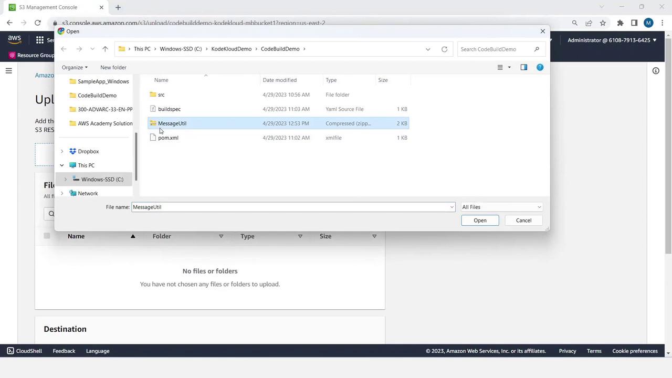This screenshot has height=378, width=672.
Task: Expand the Dropbox tree node
Action: [62, 151]
